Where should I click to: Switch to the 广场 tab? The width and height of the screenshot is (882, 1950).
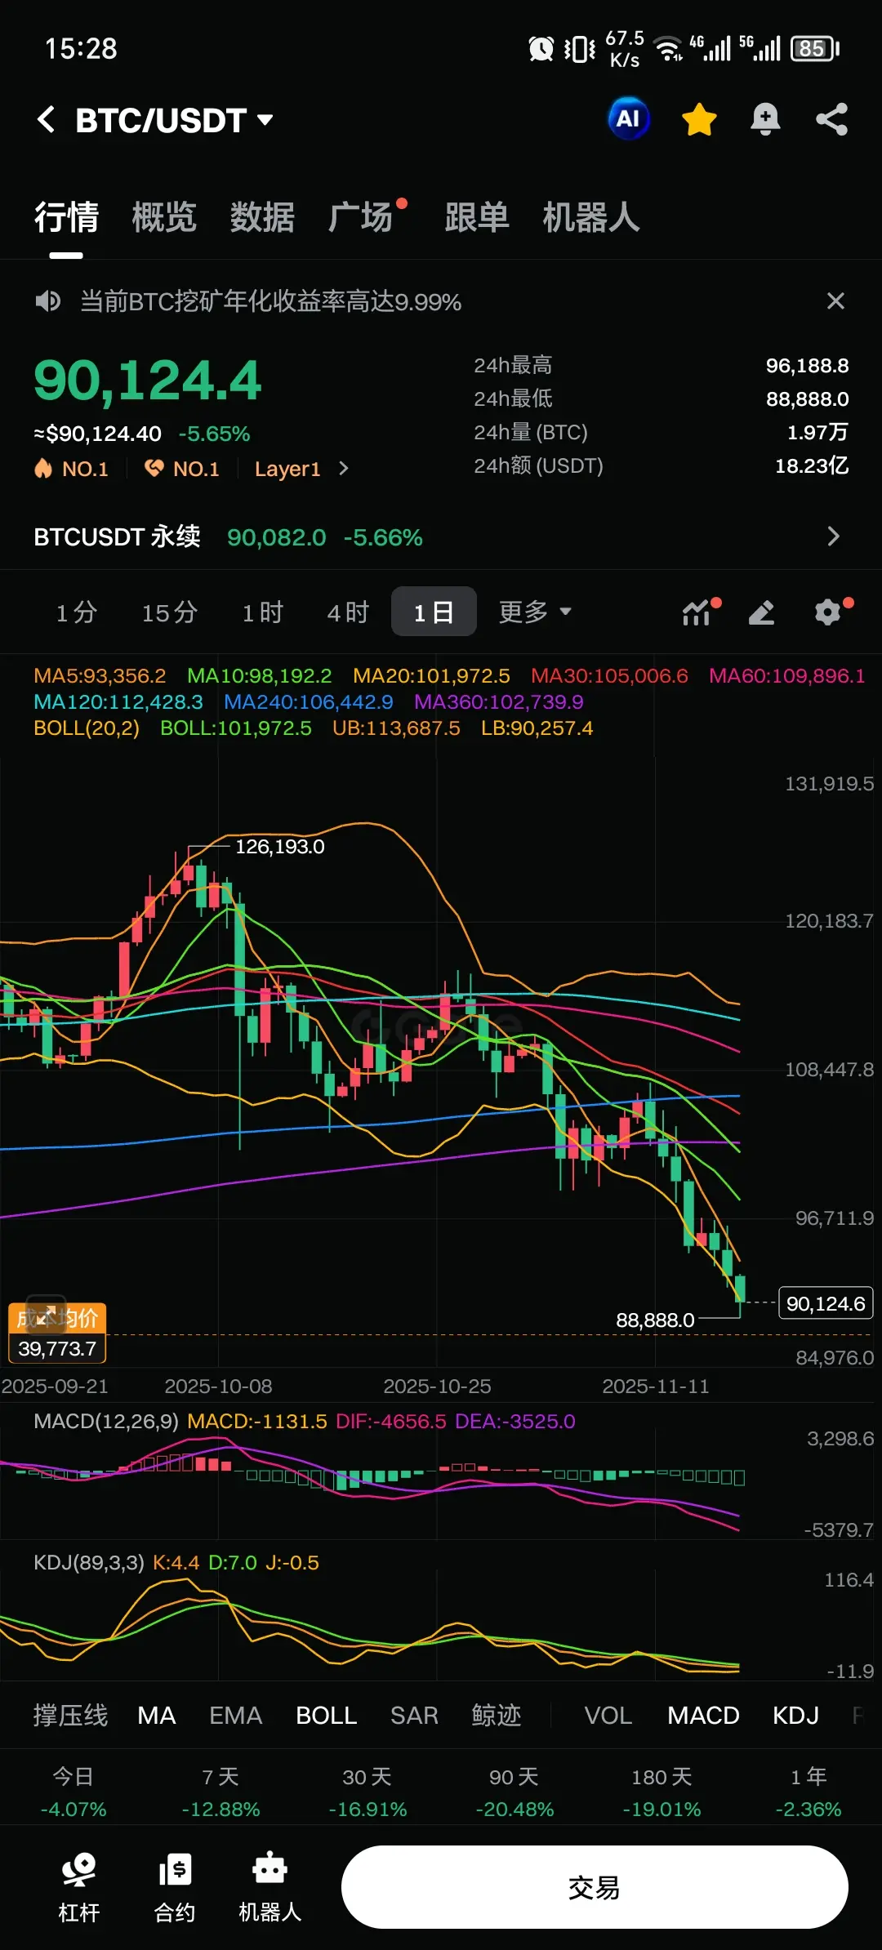[360, 218]
